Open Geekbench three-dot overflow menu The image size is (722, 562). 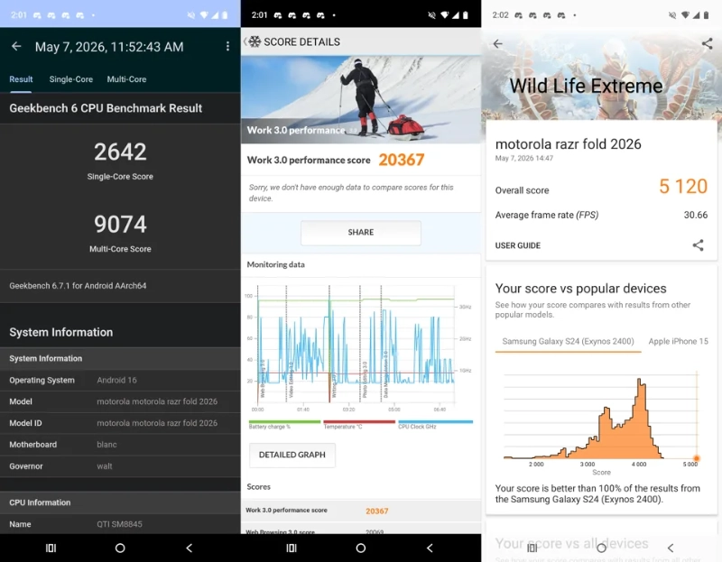click(227, 47)
